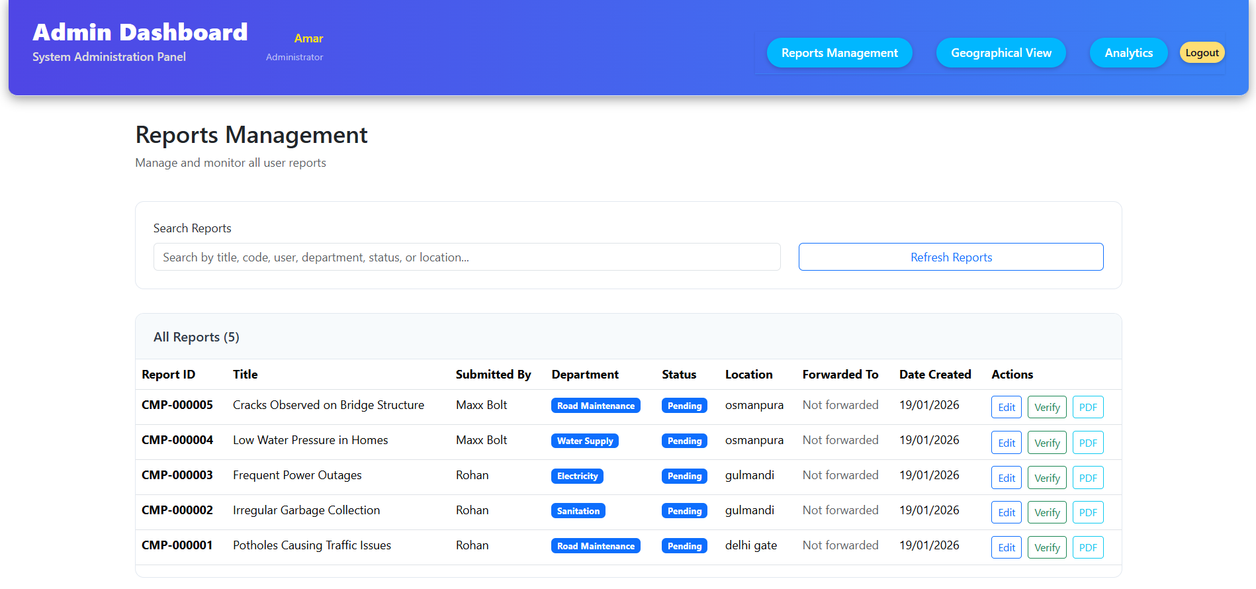Switch to Geographical View

point(1001,53)
